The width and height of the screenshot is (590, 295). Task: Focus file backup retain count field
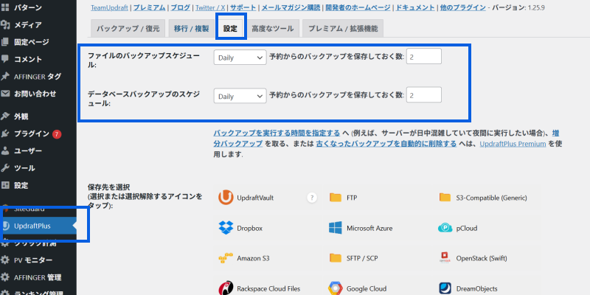coord(423,57)
